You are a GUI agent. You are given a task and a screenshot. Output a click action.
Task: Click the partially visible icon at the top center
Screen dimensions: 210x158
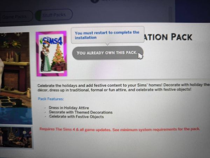94,1
